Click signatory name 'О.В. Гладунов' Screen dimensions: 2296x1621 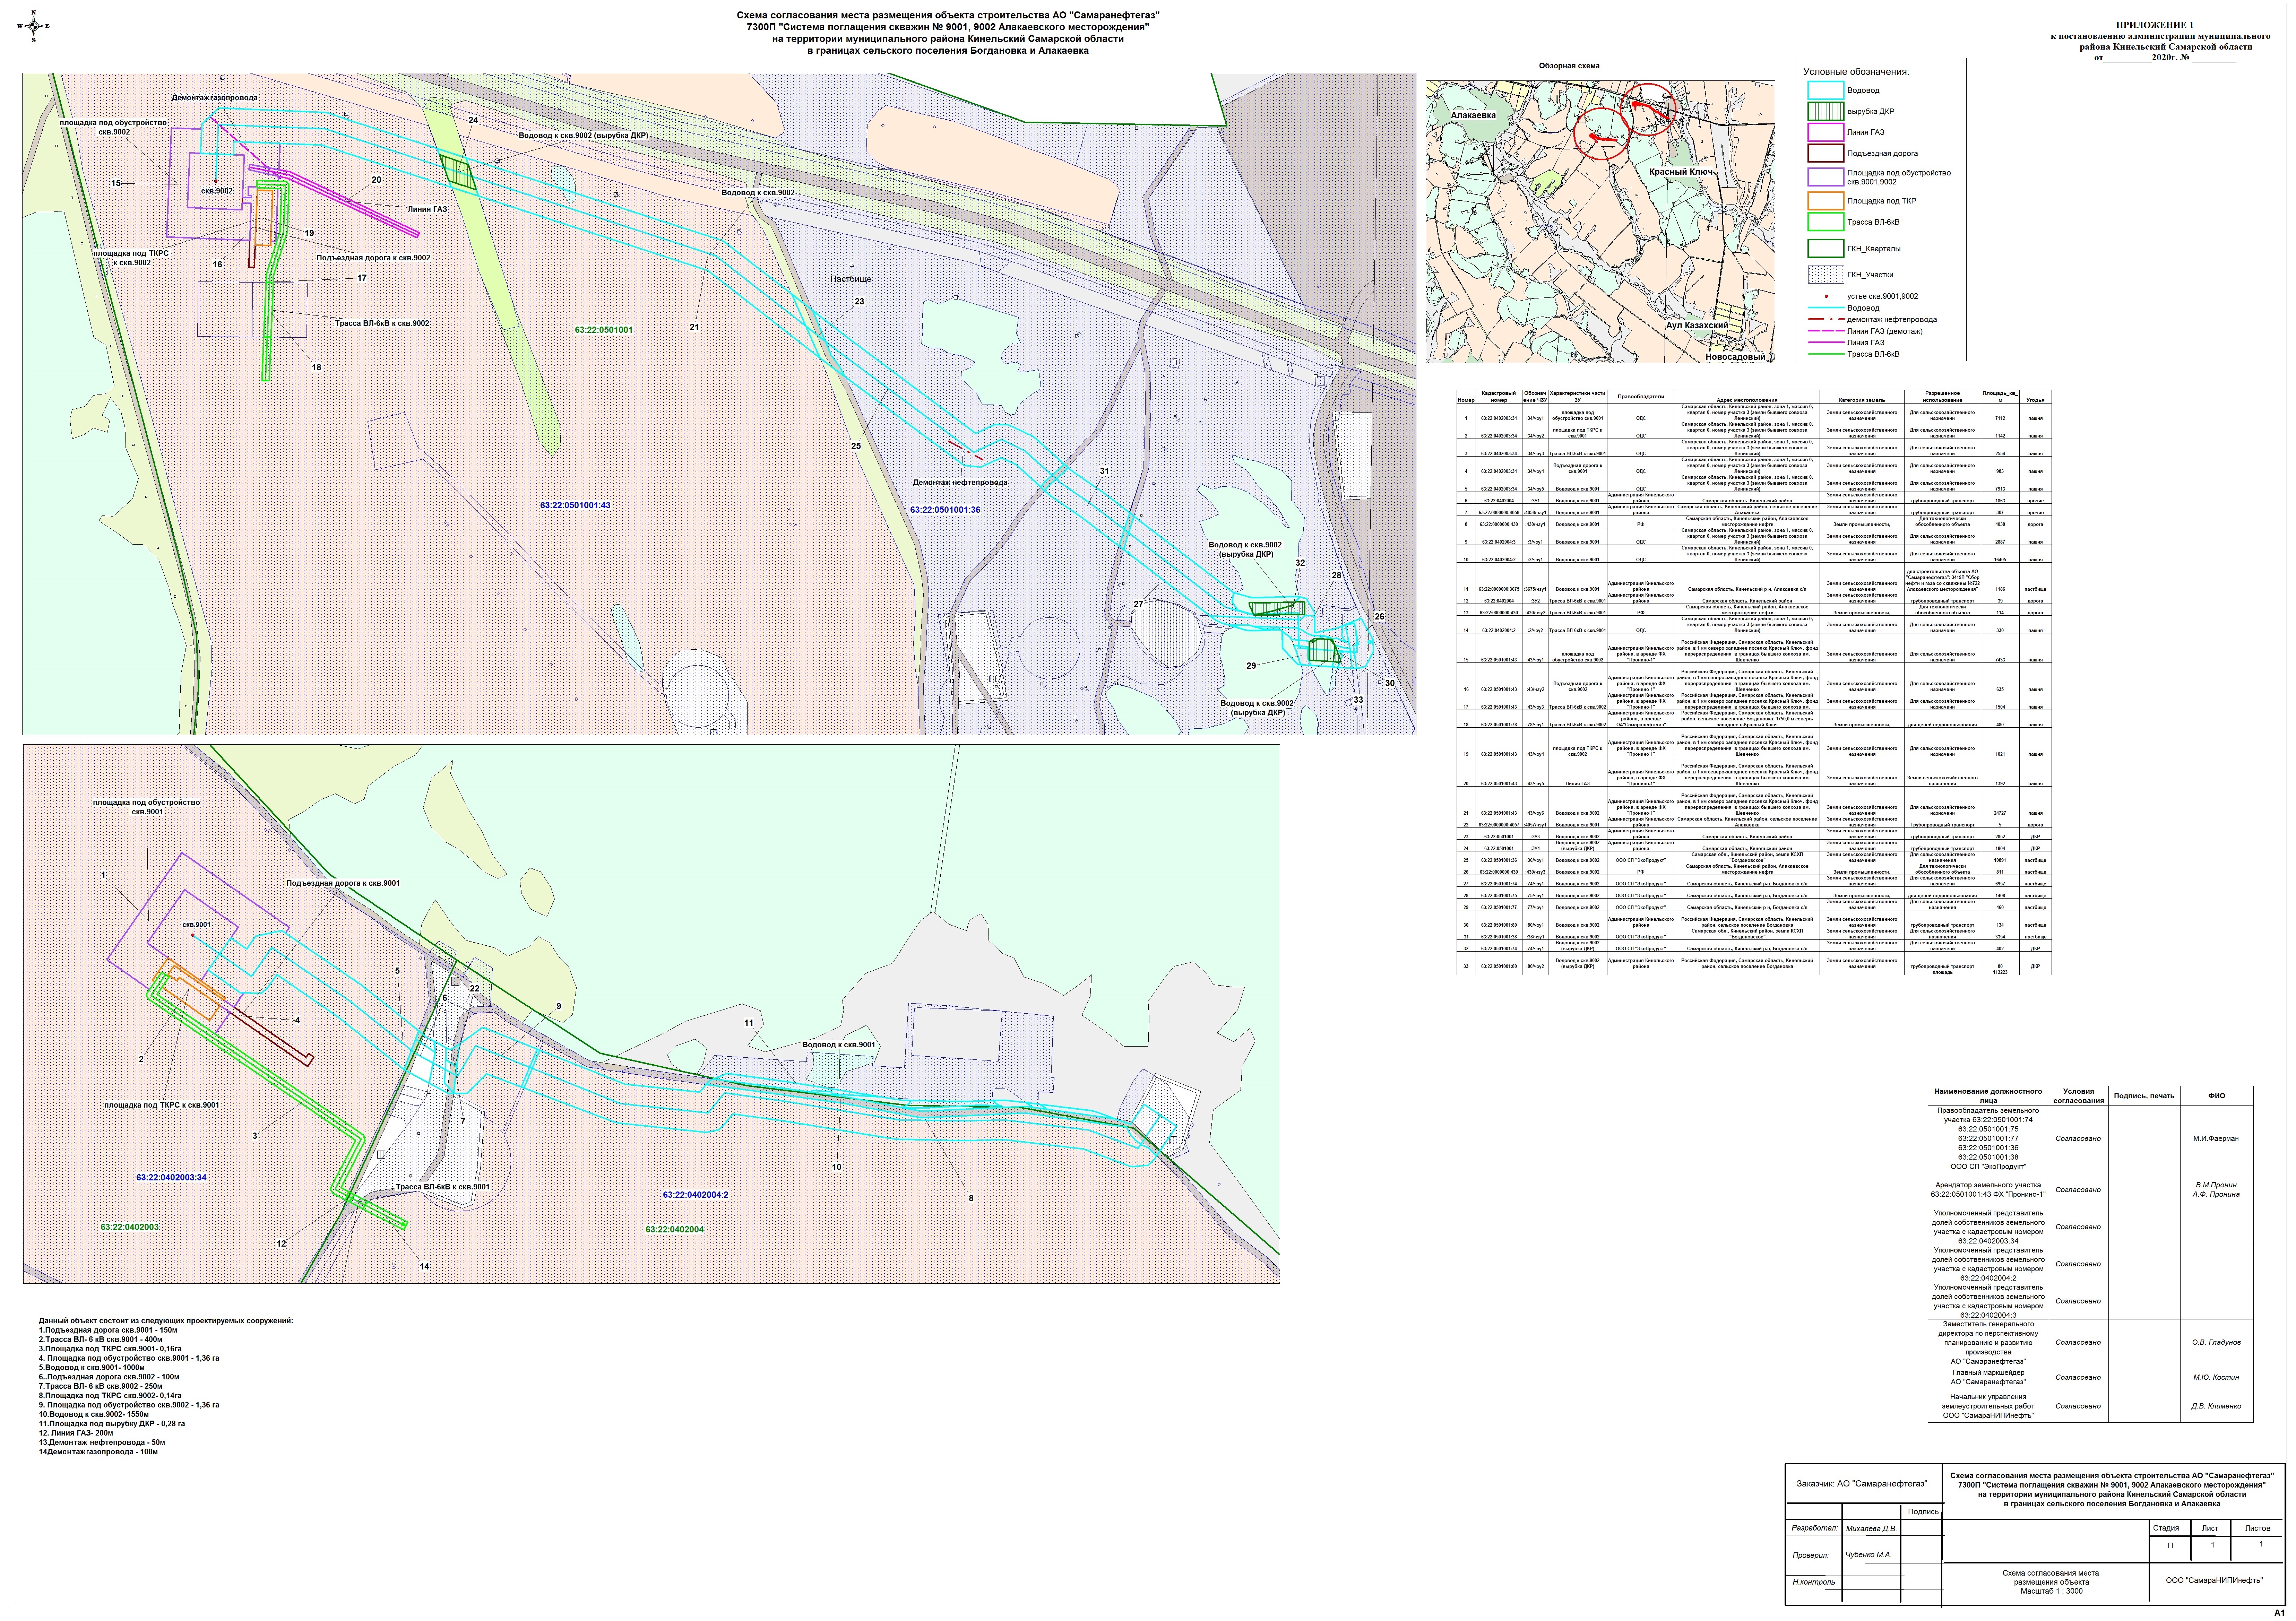pyautogui.click(x=2216, y=1343)
